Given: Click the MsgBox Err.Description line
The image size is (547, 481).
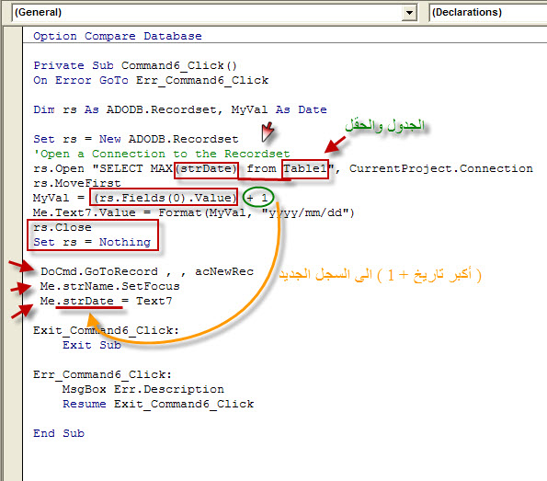Looking at the screenshot, I should coord(143,389).
